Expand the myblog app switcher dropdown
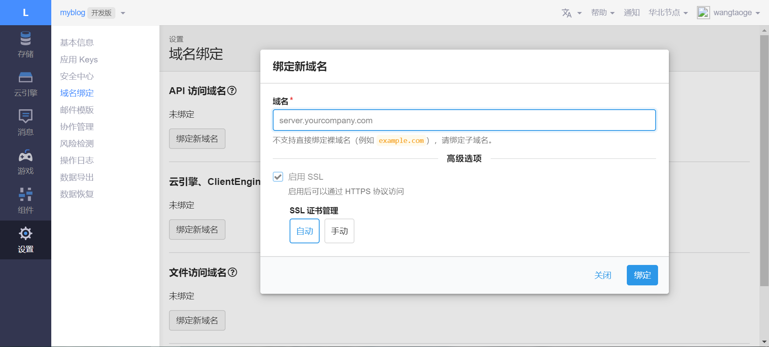769x347 pixels. (x=123, y=13)
